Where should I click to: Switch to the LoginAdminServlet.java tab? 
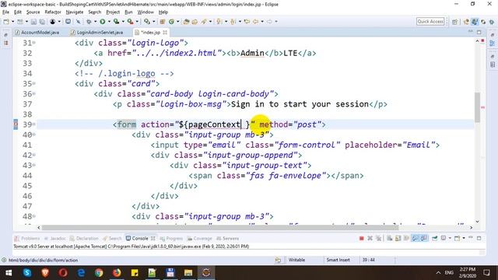point(96,33)
